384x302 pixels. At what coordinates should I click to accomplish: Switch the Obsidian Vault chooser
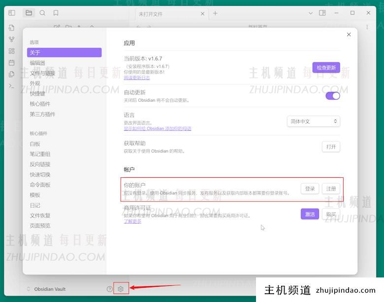[47, 289]
